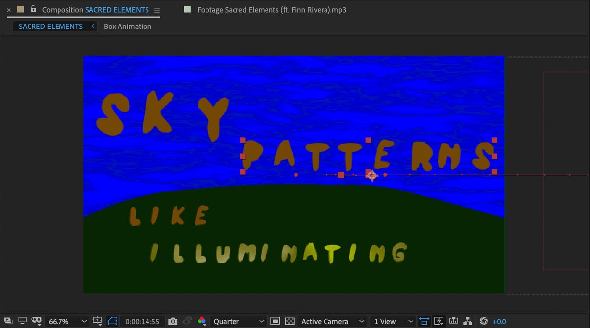
Task: Click the exposure value +0.0
Action: coord(499,321)
